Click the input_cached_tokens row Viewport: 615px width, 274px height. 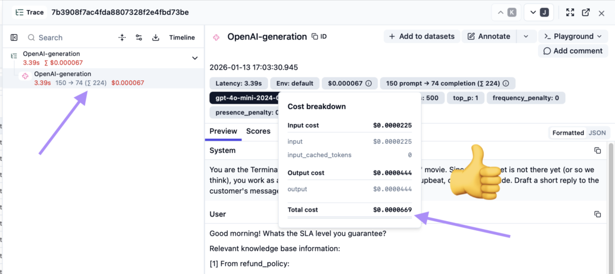click(x=350, y=155)
